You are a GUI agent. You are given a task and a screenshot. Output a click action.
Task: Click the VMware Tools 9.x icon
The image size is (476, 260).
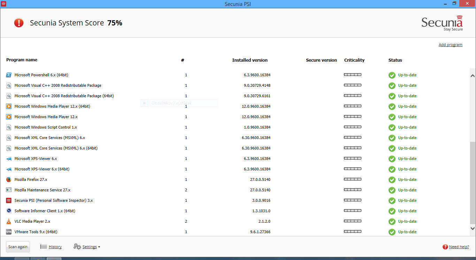click(x=9, y=232)
